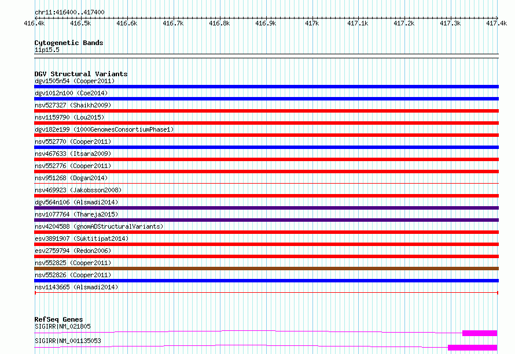
Task: Click the red bar under esv3891907
Action: click(266, 244)
